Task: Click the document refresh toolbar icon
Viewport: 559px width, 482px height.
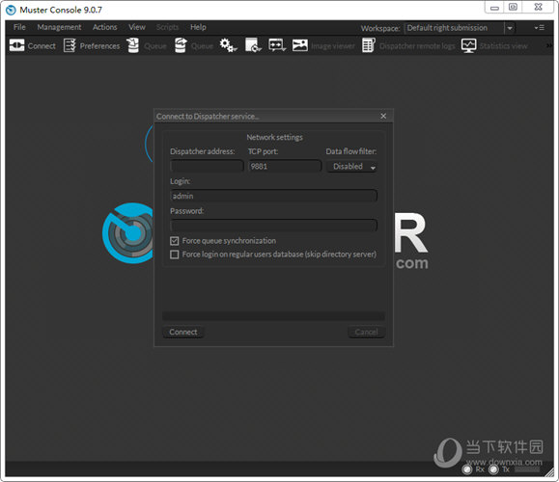Action: click(253, 45)
